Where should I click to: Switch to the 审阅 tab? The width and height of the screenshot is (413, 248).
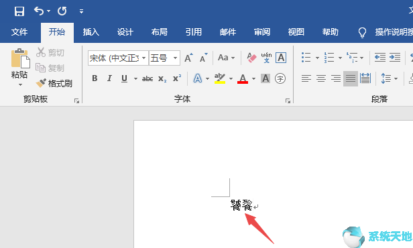pos(262,32)
